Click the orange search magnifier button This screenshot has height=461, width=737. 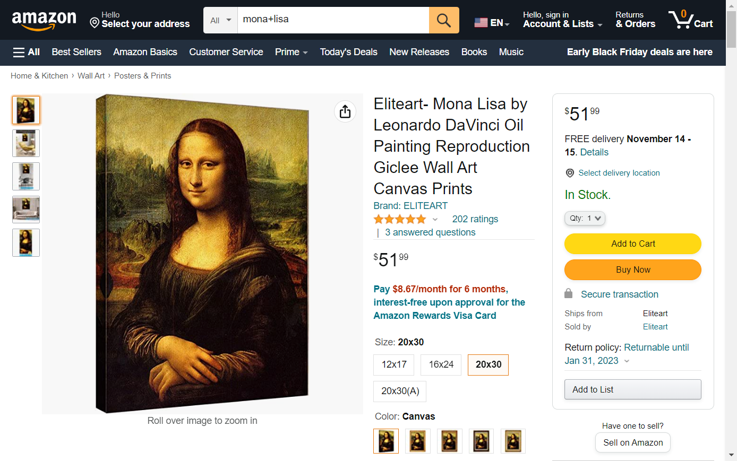pos(444,20)
